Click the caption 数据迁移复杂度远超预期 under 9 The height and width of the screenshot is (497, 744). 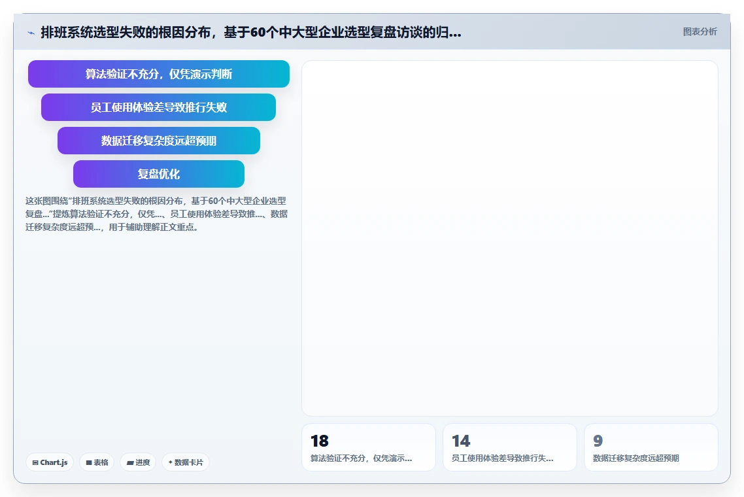pyautogui.click(x=636, y=458)
